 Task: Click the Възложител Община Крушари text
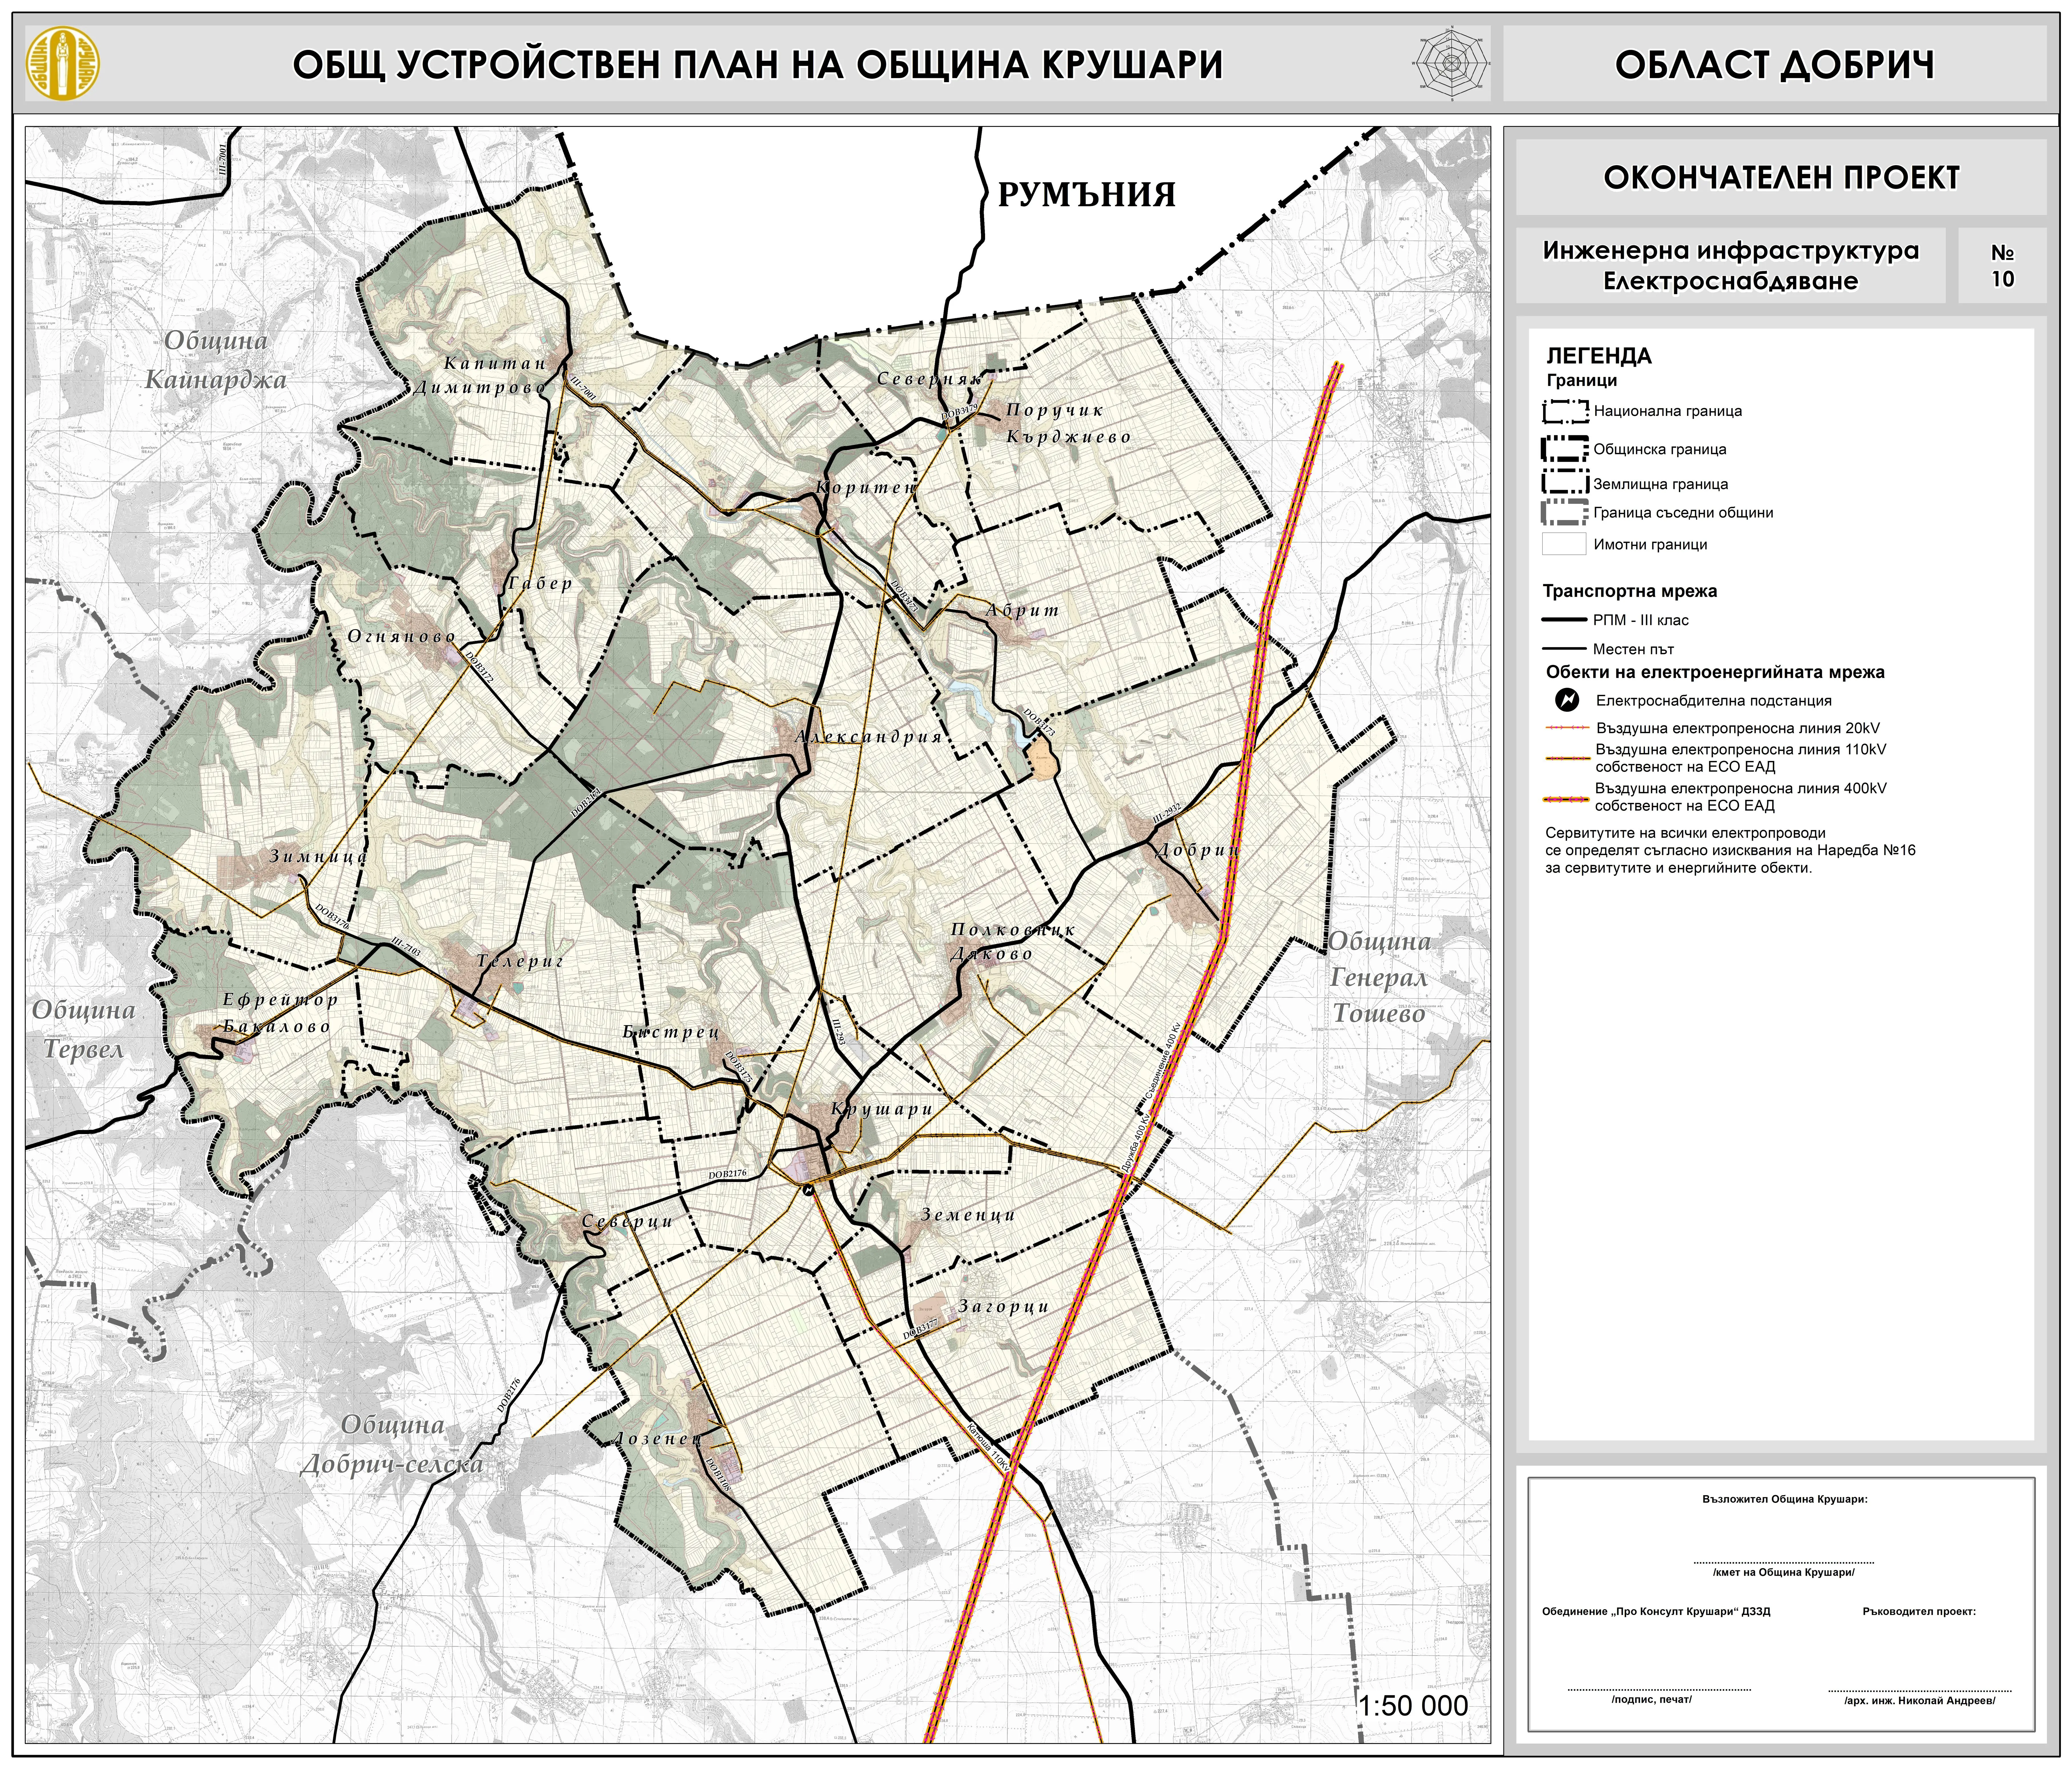click(x=1785, y=1499)
